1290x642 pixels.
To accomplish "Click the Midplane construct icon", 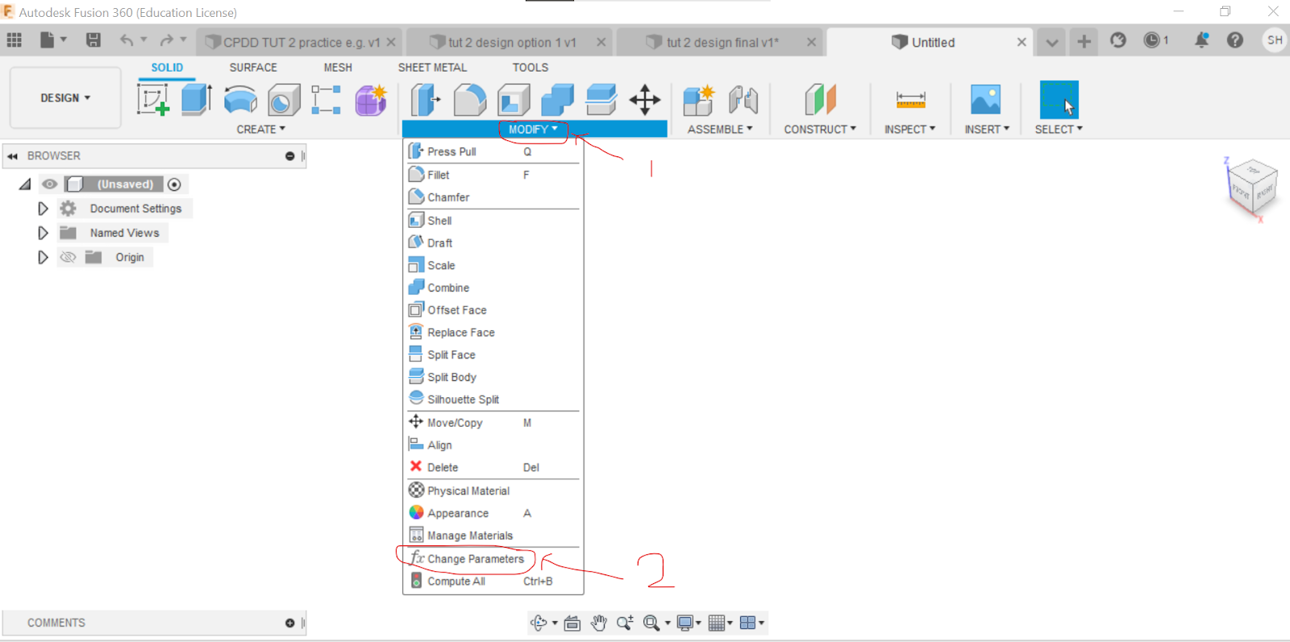I will tap(820, 100).
